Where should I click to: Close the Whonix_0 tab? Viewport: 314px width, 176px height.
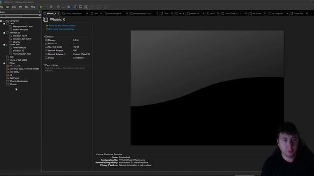pyautogui.click(x=59, y=13)
